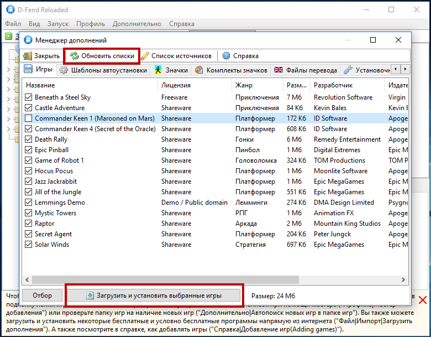This screenshot has height=337, width=431.
Task: Click the blue help icon in toolbar
Action: [x=226, y=56]
